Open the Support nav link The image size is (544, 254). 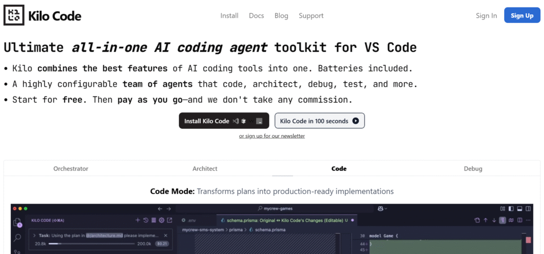click(311, 15)
